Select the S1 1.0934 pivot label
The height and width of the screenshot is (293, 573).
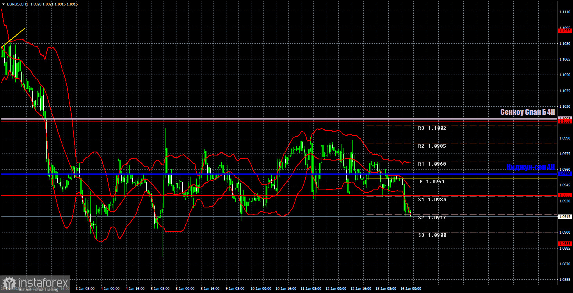click(x=432, y=199)
